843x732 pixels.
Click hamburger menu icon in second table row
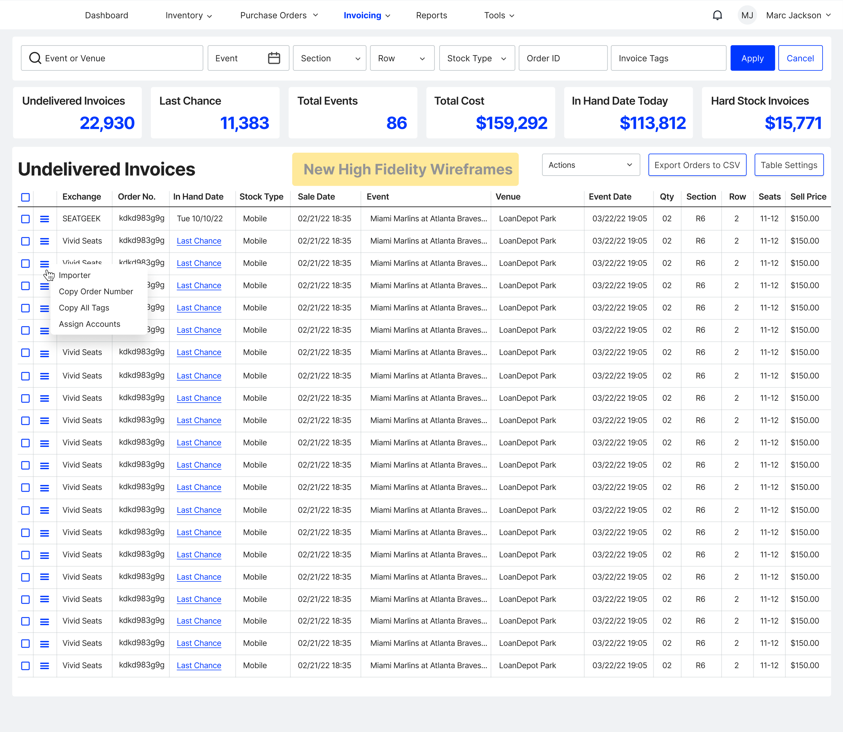[x=45, y=241]
